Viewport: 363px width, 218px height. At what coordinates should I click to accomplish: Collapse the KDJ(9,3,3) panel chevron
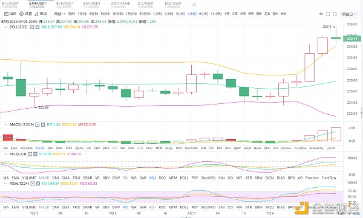coord(5,154)
